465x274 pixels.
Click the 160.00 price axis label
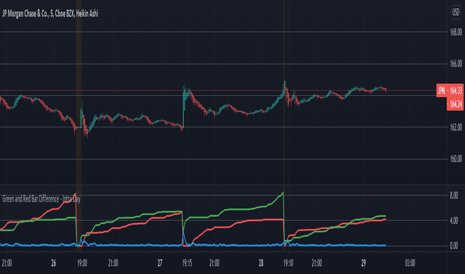pyautogui.click(x=456, y=159)
